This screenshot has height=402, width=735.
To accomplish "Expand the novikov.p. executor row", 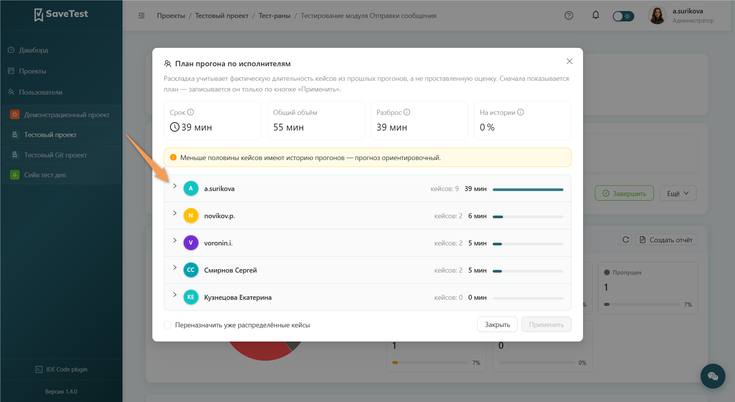I will (175, 213).
